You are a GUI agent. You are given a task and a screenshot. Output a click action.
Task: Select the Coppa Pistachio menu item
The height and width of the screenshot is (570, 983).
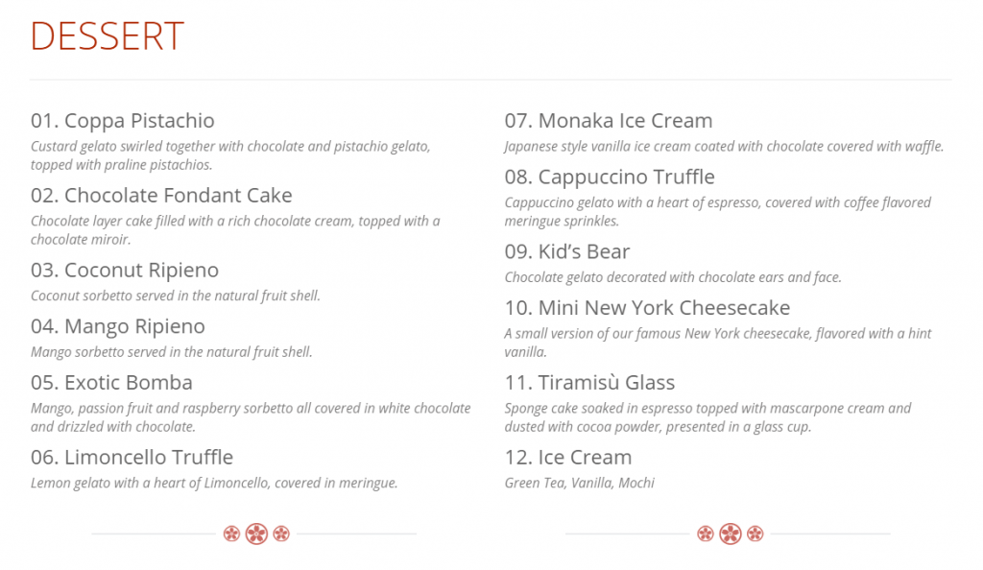(123, 121)
